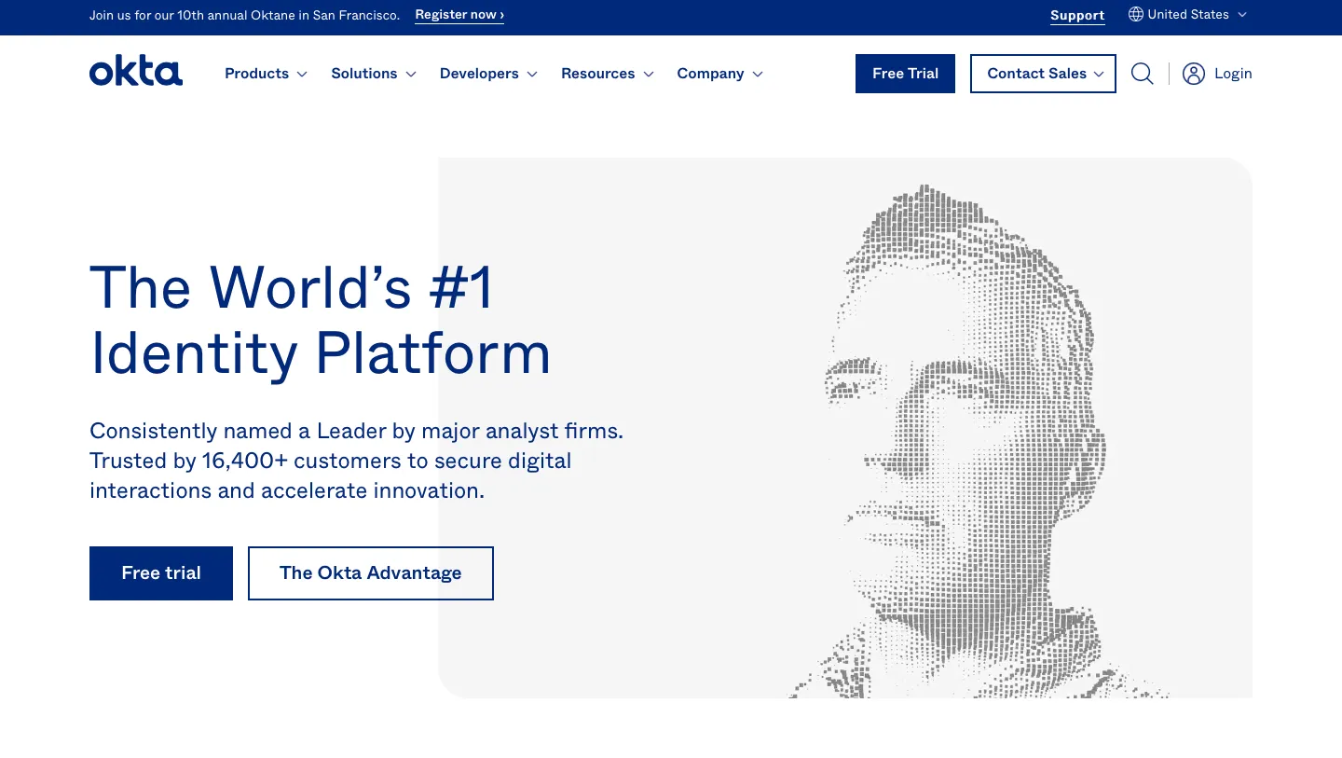The width and height of the screenshot is (1342, 758).
Task: Open the Developers menu
Action: pos(488,74)
